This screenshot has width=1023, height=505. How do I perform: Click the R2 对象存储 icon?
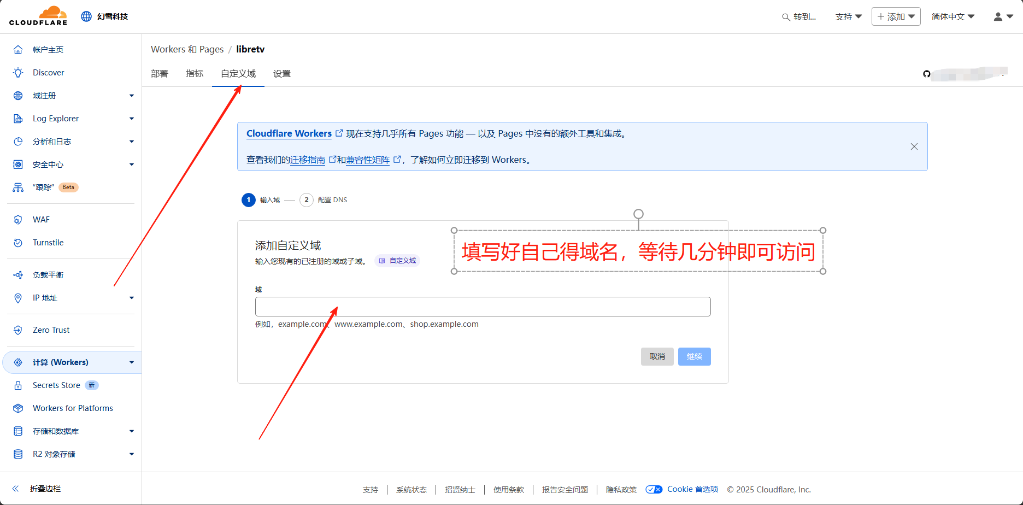[x=18, y=454]
